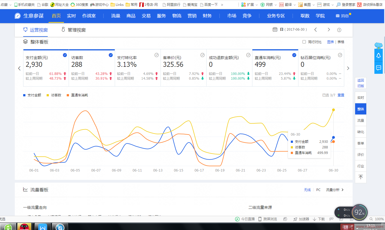Open the calendar date picker icon
Image resolution: width=385 pixels, height=230 pixels.
(275, 30)
